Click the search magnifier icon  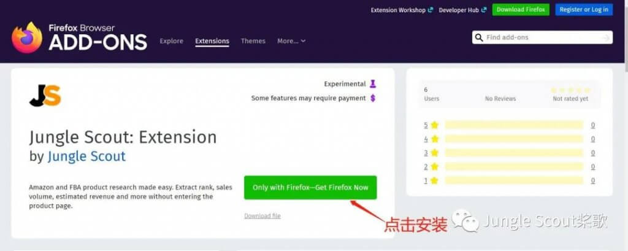click(x=478, y=37)
